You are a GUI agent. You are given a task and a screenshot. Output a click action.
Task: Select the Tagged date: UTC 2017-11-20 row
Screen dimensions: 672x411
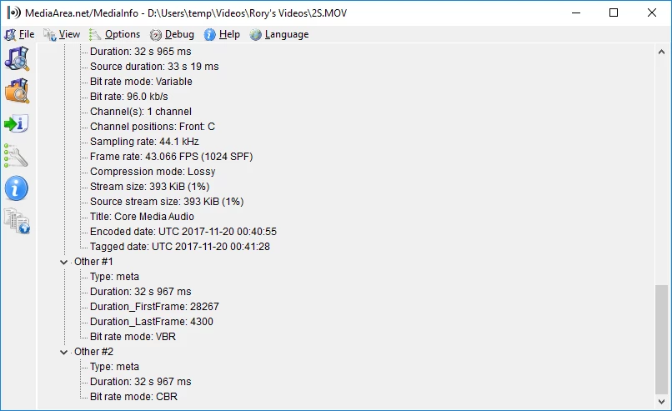tap(180, 247)
